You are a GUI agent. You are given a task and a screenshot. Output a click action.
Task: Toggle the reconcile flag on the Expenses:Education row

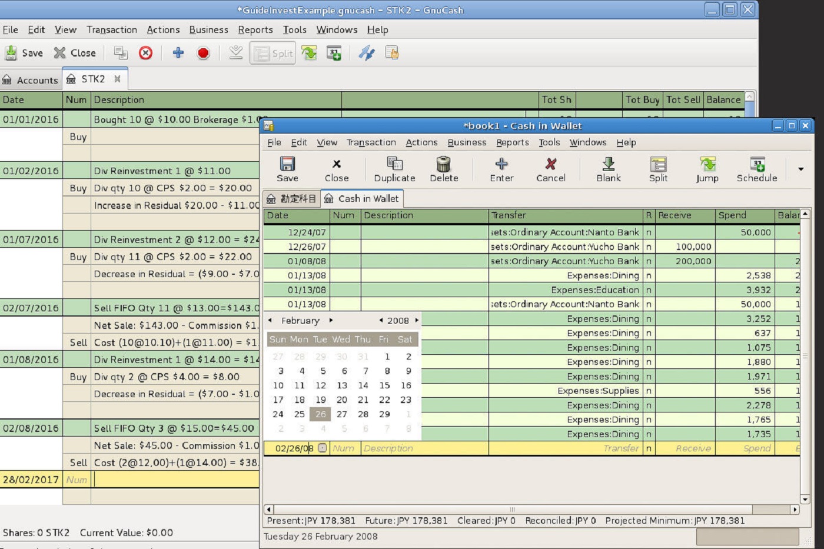[648, 290]
